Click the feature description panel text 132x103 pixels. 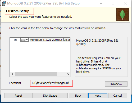pos(99,65)
